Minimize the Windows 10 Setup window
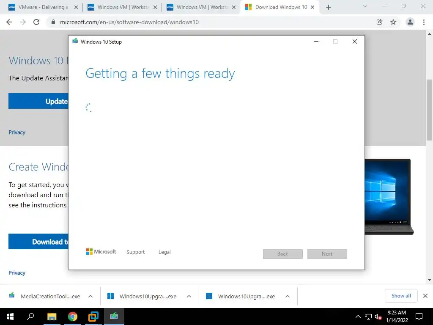433x325 pixels. pos(316,41)
